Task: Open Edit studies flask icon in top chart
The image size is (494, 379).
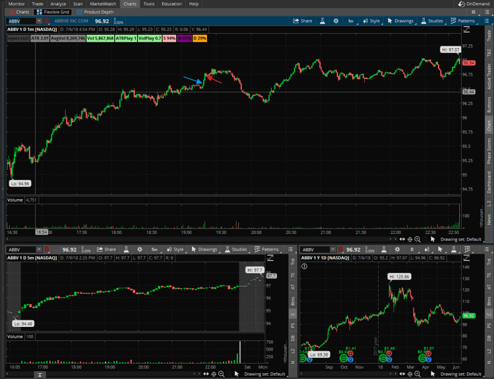Action: click(321, 21)
